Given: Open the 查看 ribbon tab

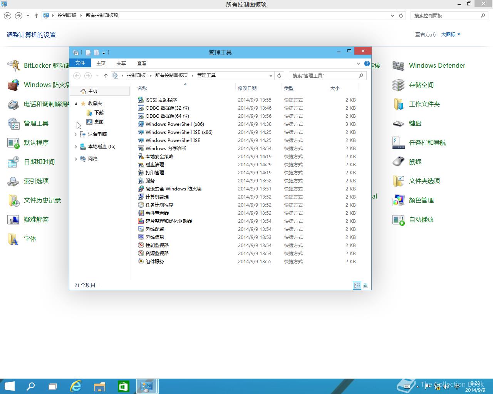Looking at the screenshot, I should click(142, 63).
